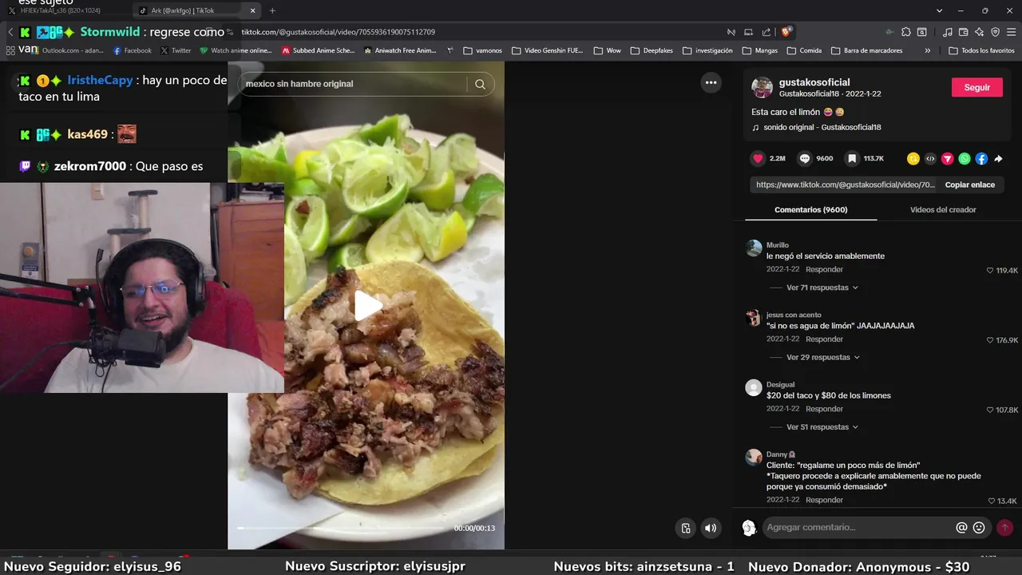Image resolution: width=1022 pixels, height=575 pixels.
Task: Open the Mangas bookmarks folder
Action: (x=759, y=50)
